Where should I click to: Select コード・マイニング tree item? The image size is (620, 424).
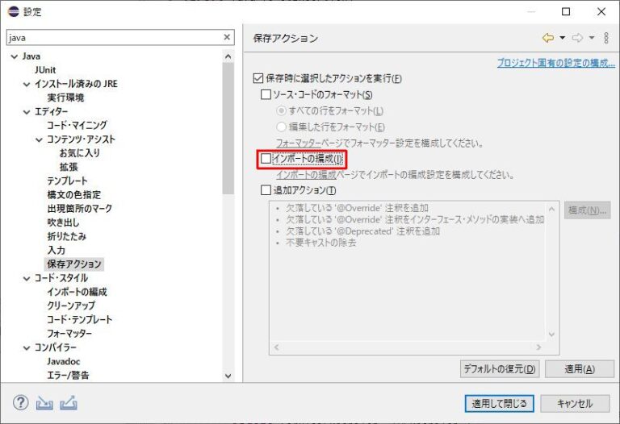77,125
